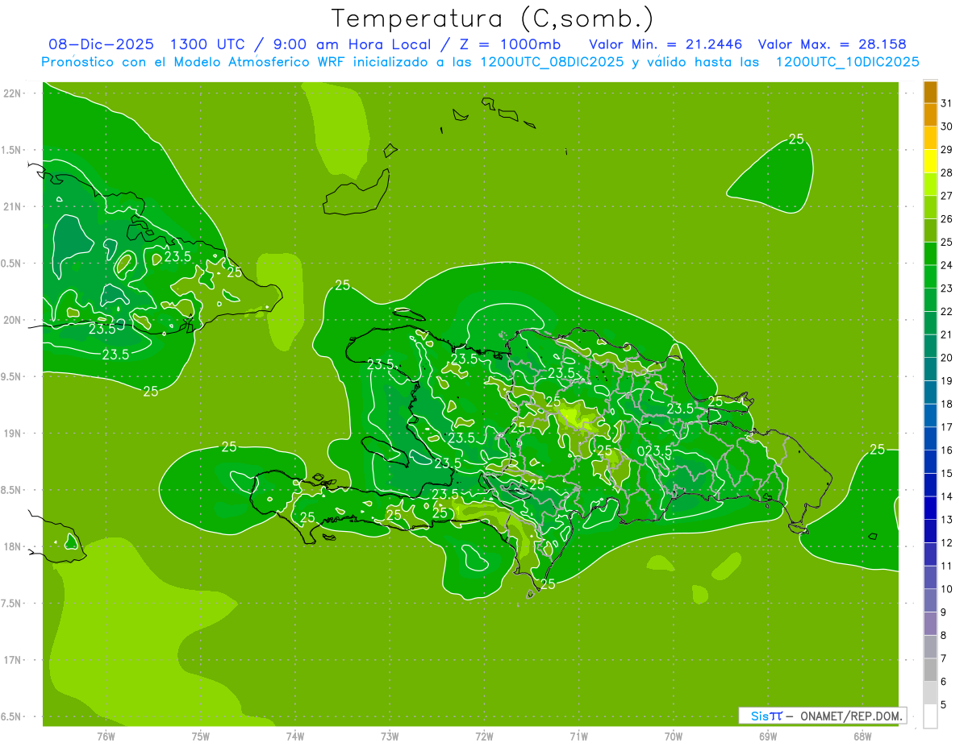Click the "15" label on the color scale
The width and height of the screenshot is (968, 747).
(946, 473)
